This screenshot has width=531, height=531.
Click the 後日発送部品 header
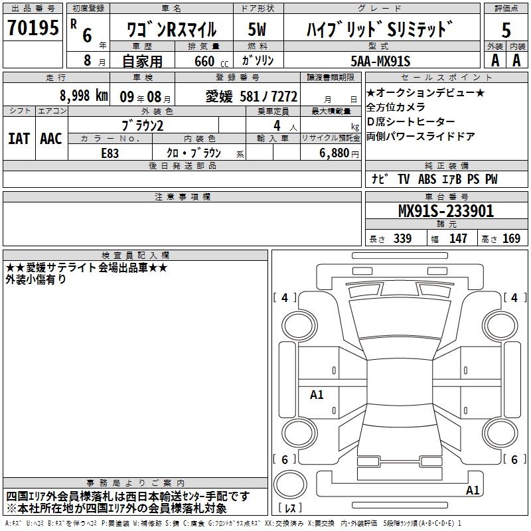182,165
